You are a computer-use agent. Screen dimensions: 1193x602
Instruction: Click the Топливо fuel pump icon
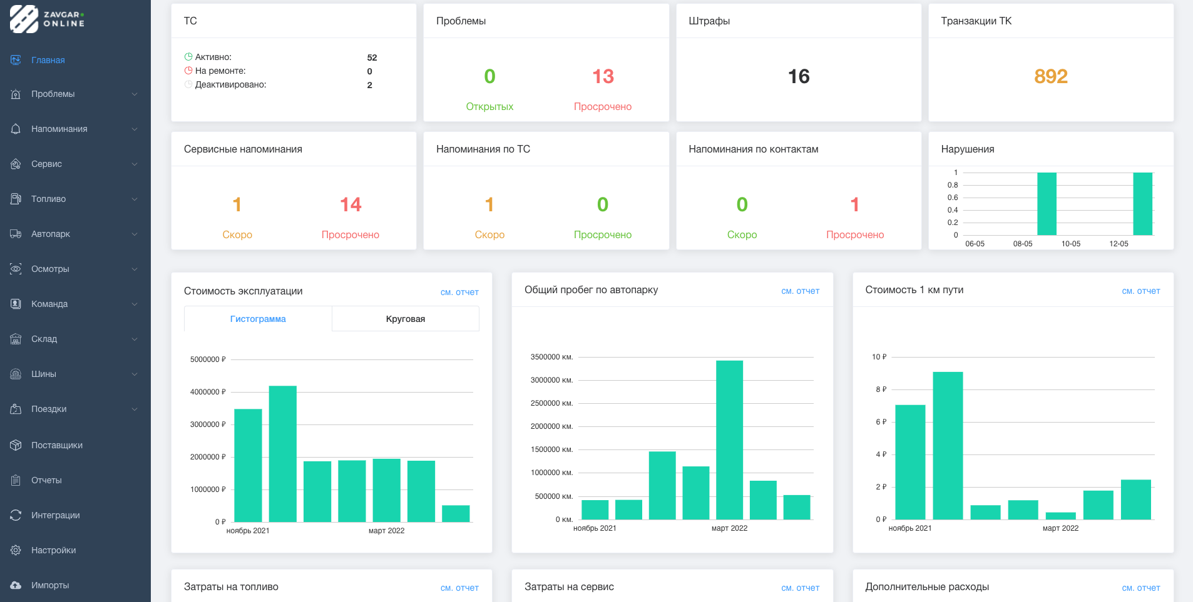click(16, 199)
